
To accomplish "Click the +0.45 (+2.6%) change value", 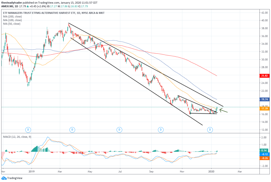I will [x=38, y=6].
